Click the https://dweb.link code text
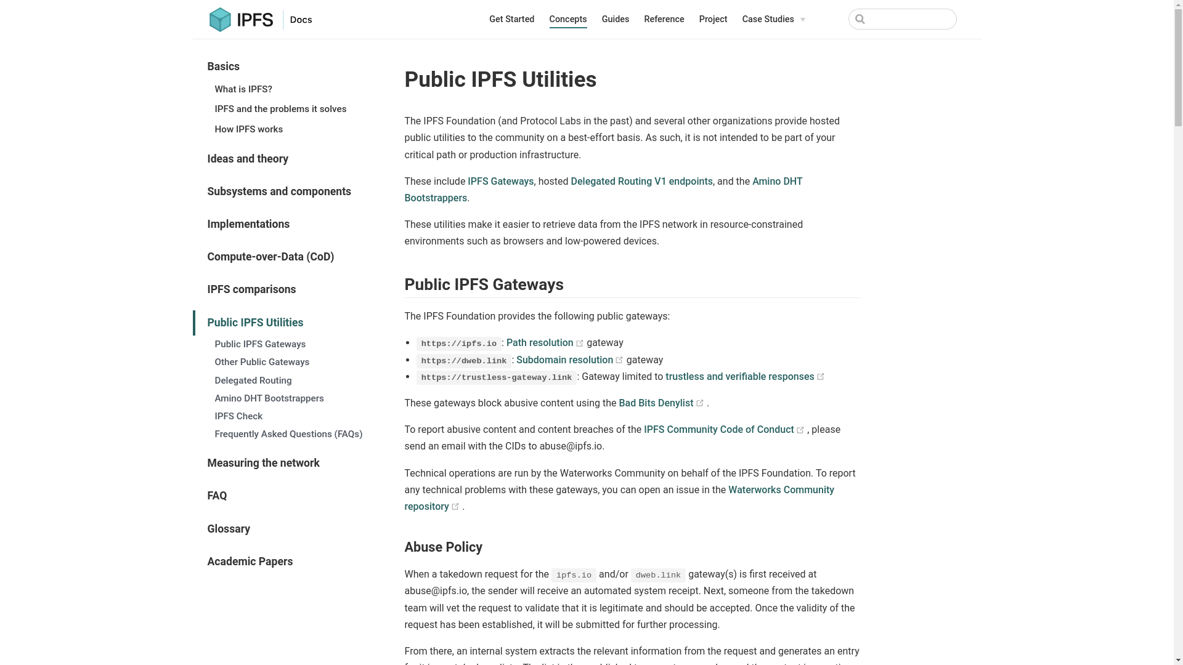Image resolution: width=1183 pixels, height=665 pixels. [x=463, y=361]
